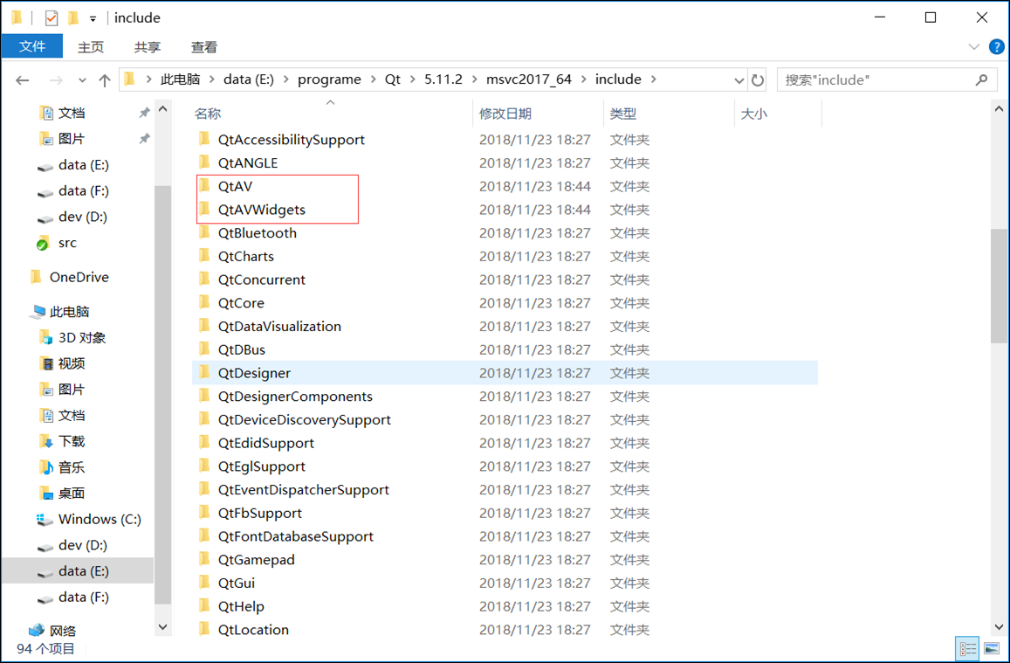
Task: Open the address bar history dropdown
Action: (739, 80)
